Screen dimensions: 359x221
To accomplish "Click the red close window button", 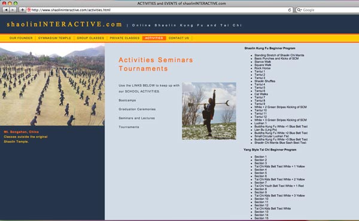I will [x=4, y=3].
